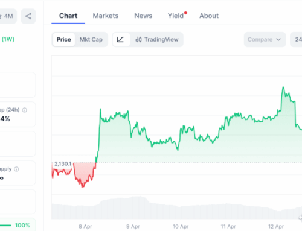Viewport: 302px width, 231px height.
Task: Open info icon beside the supply label
Action: coord(16,169)
